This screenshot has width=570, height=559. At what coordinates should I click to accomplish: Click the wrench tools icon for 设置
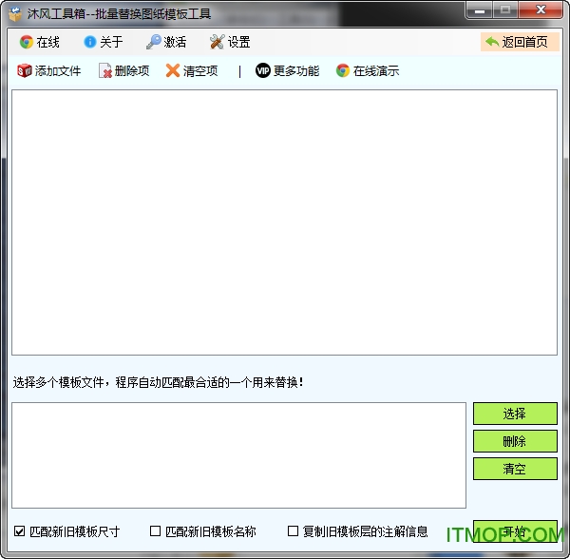point(218,42)
